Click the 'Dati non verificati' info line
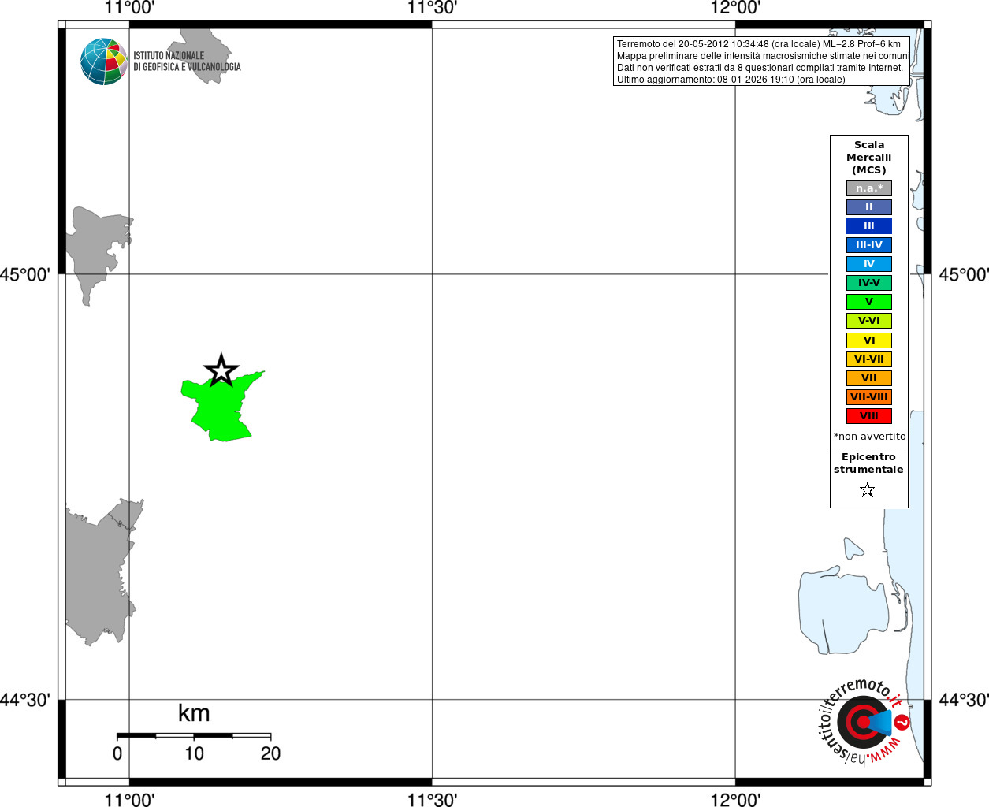989x807 pixels. click(x=760, y=68)
